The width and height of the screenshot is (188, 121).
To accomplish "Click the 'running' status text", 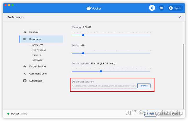I will (24, 114).
